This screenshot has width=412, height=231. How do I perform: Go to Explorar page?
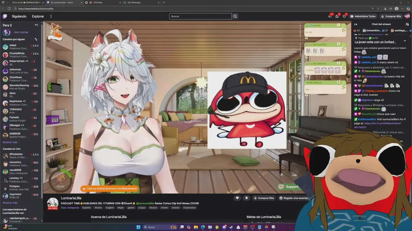pos(38,16)
